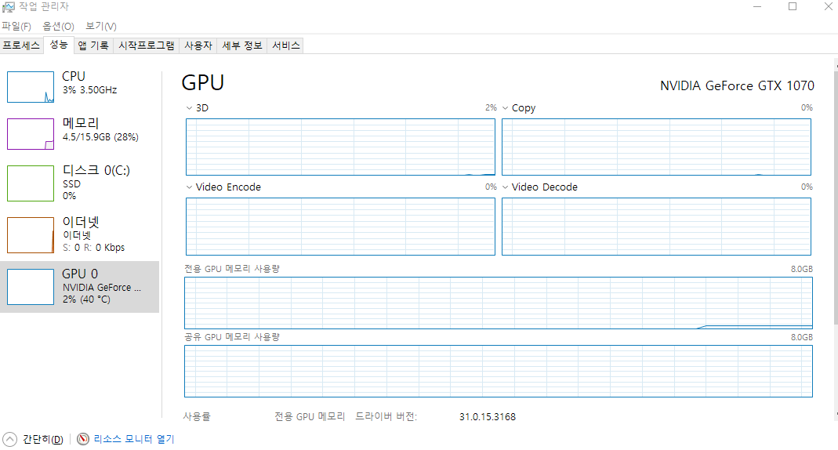
Task: Open the 파일(F) menu
Action: [16, 26]
